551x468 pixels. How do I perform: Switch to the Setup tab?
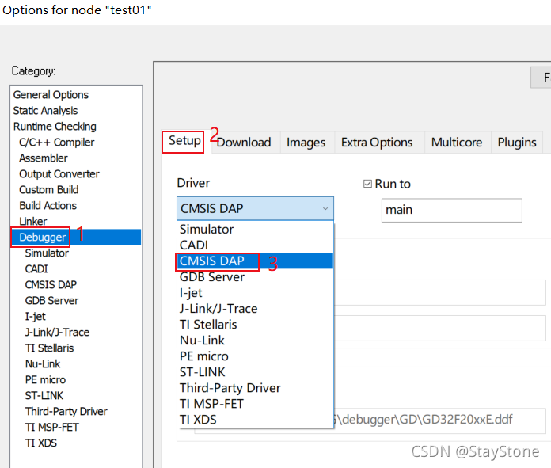pyautogui.click(x=184, y=141)
